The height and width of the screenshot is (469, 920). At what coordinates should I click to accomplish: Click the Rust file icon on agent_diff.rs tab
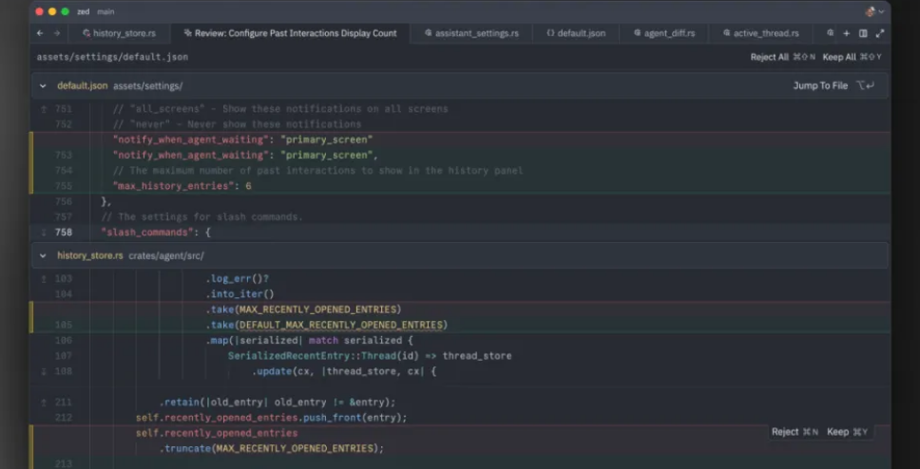[639, 33]
